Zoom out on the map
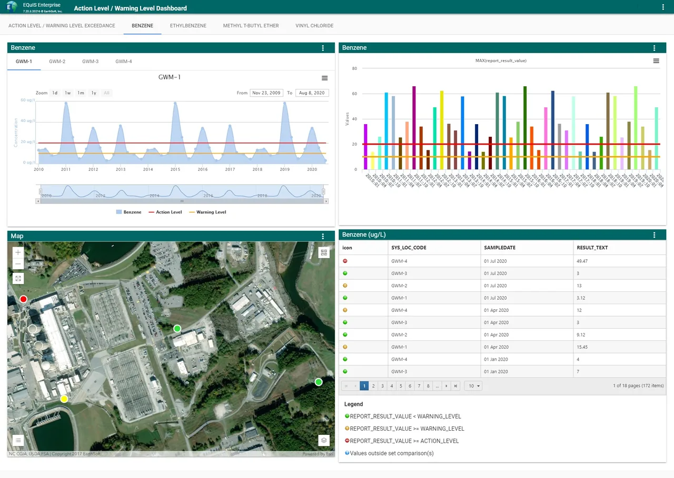Screen dimensions: 674x478 (x=18, y=264)
